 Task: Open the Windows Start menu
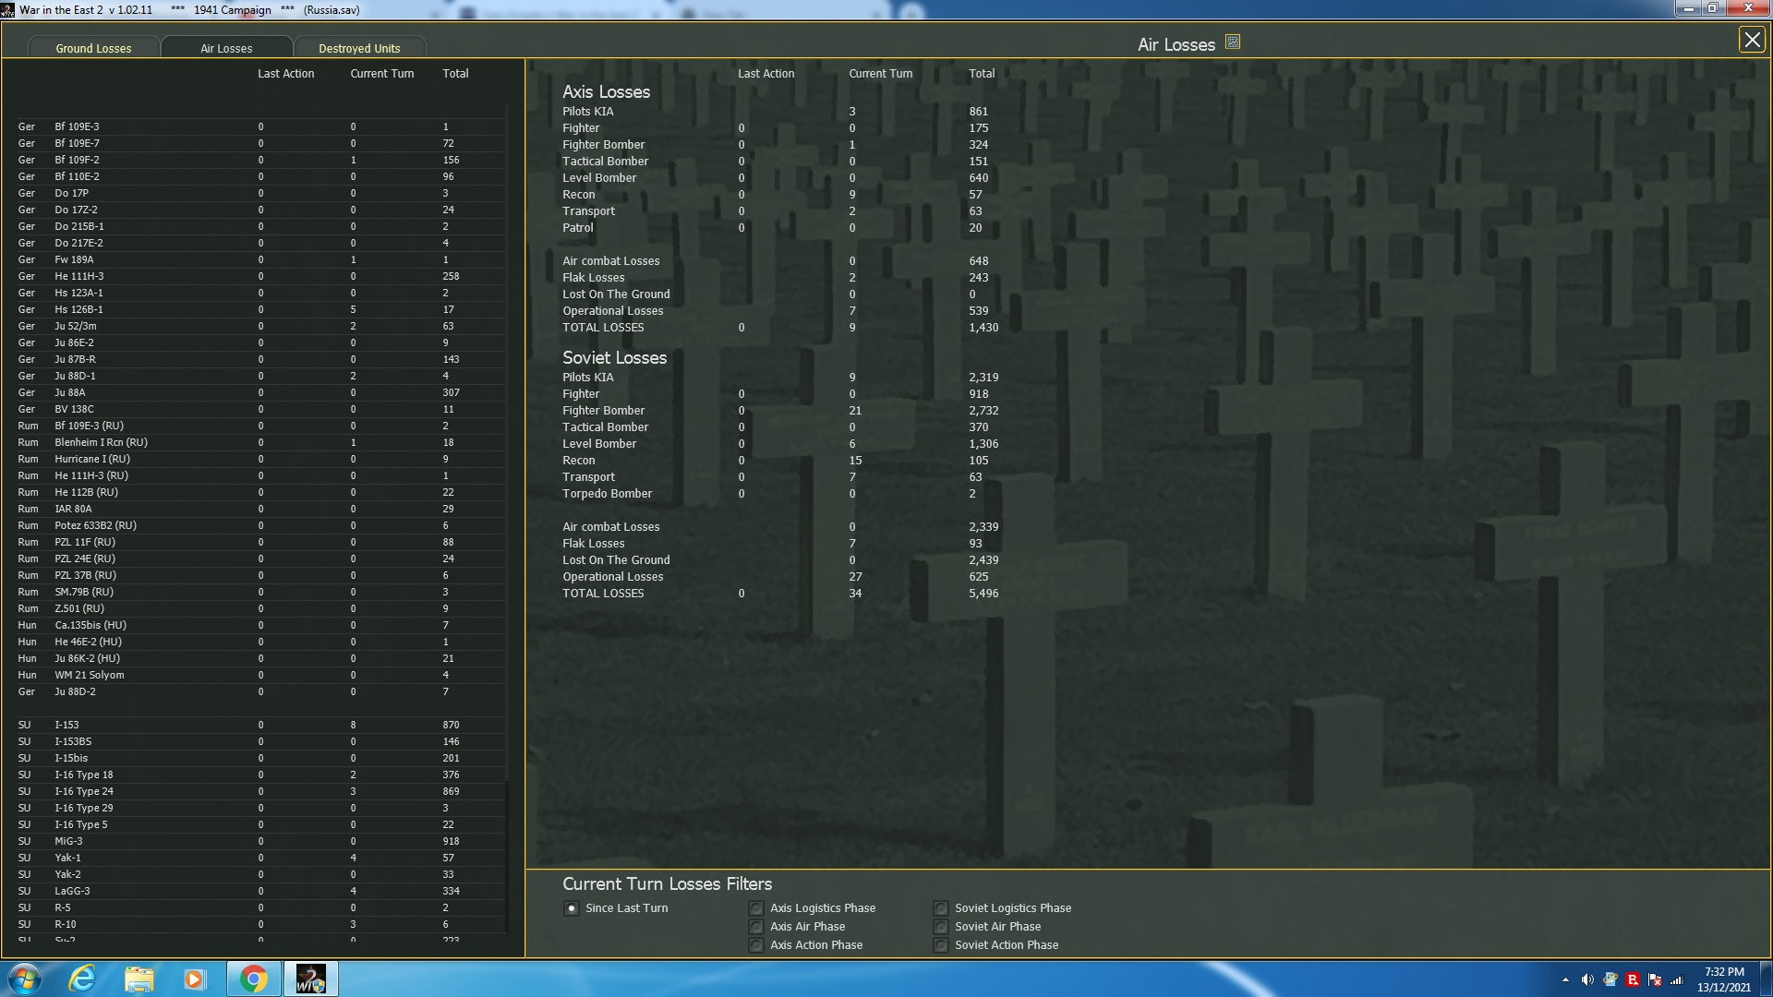coord(25,979)
